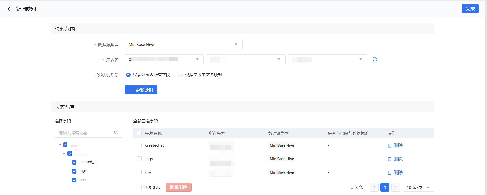Select page 1 in pagination
Screen dimensions: 487x195
point(385,187)
